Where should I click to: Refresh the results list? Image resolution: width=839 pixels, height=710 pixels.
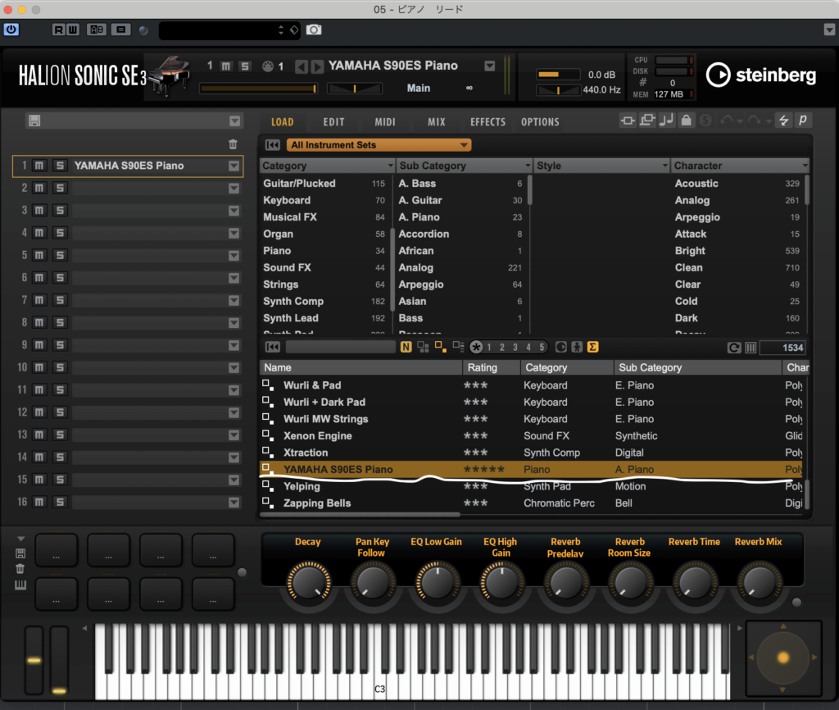(x=735, y=348)
